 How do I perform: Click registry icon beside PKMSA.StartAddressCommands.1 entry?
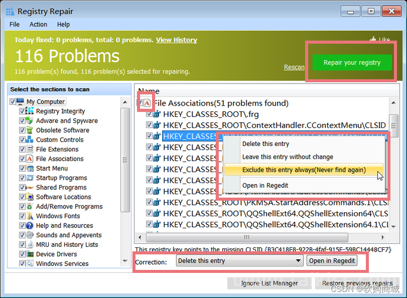point(157,203)
